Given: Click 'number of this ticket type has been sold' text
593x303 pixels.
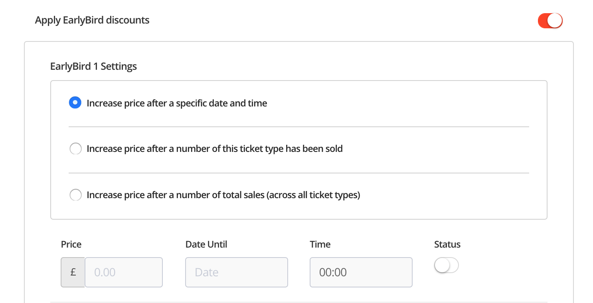Looking at the screenshot, I should pos(259,149).
